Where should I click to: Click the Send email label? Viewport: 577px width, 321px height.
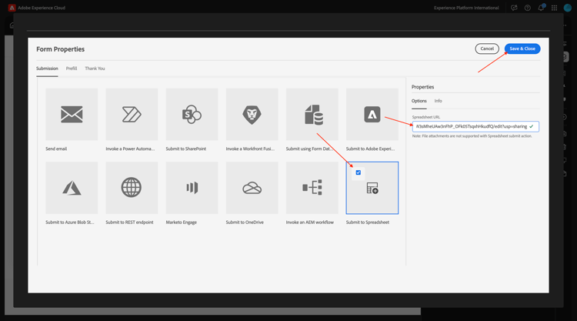[x=56, y=149]
